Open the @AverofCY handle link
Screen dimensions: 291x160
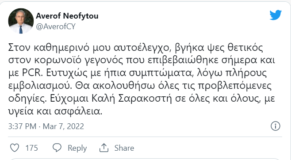(56, 27)
